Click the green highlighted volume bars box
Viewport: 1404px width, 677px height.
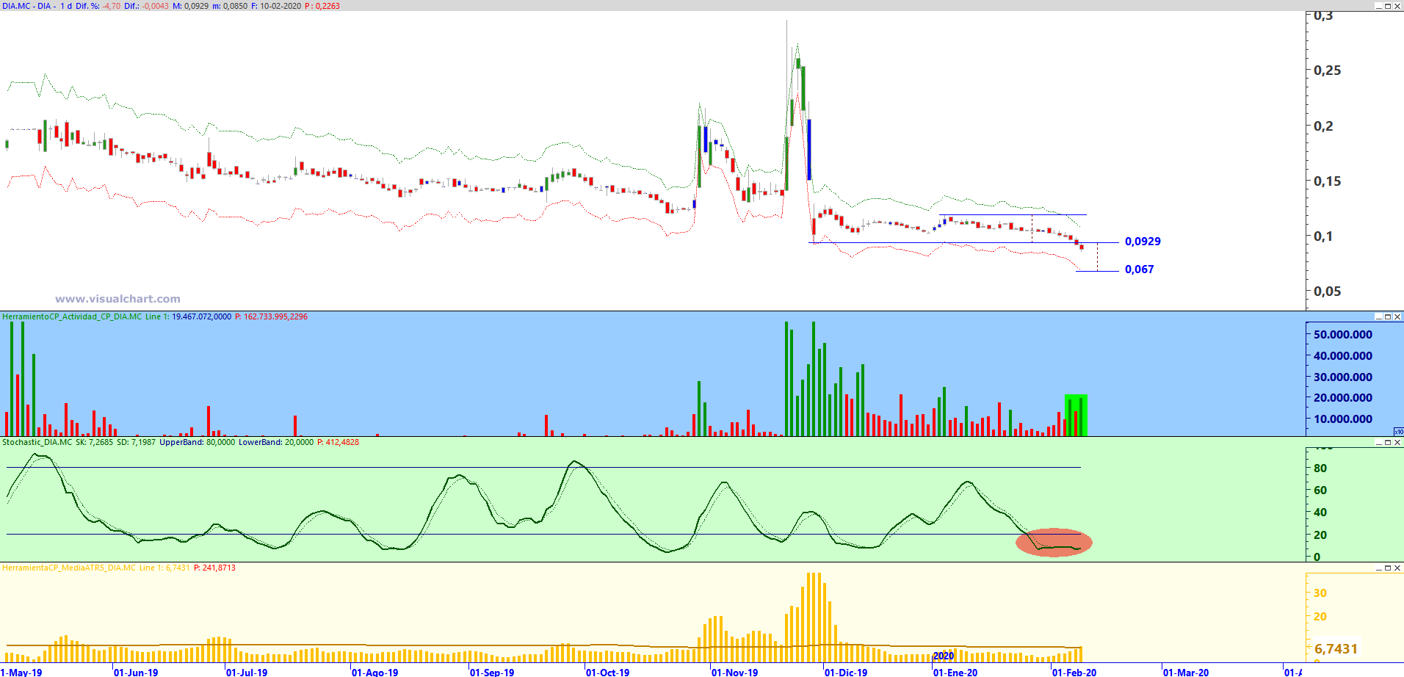click(x=1076, y=415)
